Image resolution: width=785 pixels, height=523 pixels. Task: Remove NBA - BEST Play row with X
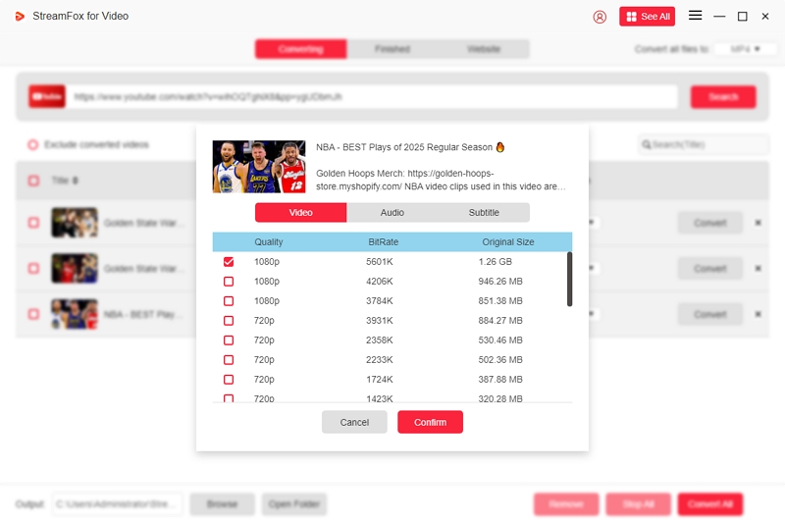click(758, 314)
